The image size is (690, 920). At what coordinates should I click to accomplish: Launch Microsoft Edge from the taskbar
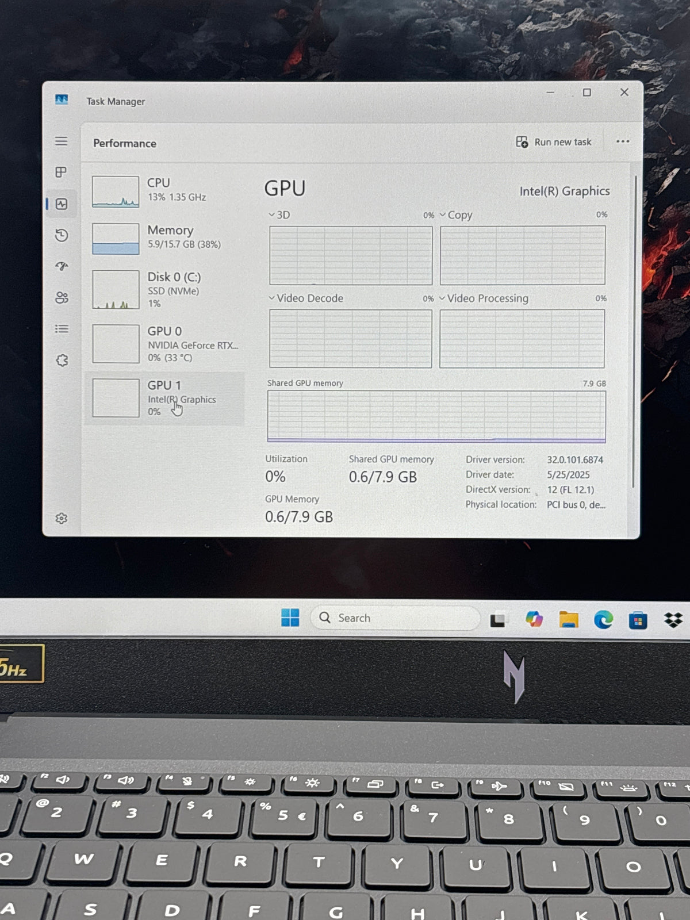click(x=603, y=619)
